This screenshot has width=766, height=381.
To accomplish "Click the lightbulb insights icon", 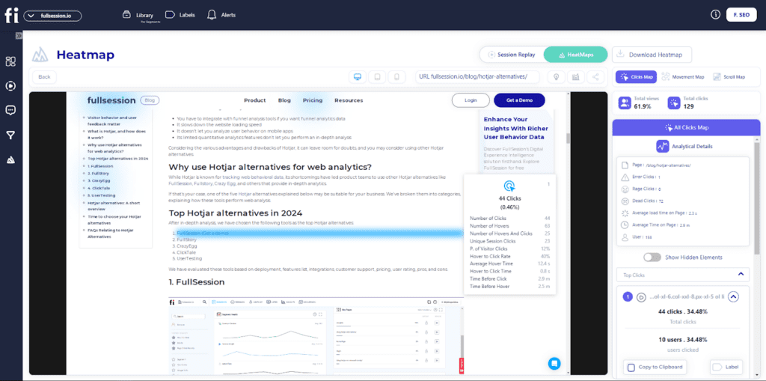I will (556, 76).
